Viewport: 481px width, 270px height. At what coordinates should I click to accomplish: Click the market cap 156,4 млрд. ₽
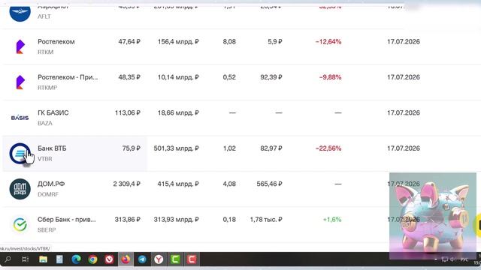(x=178, y=42)
